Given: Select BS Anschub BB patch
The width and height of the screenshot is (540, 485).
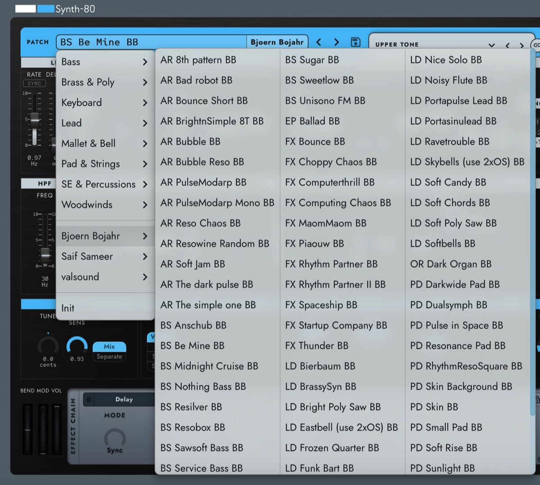Looking at the screenshot, I should coord(217,325).
